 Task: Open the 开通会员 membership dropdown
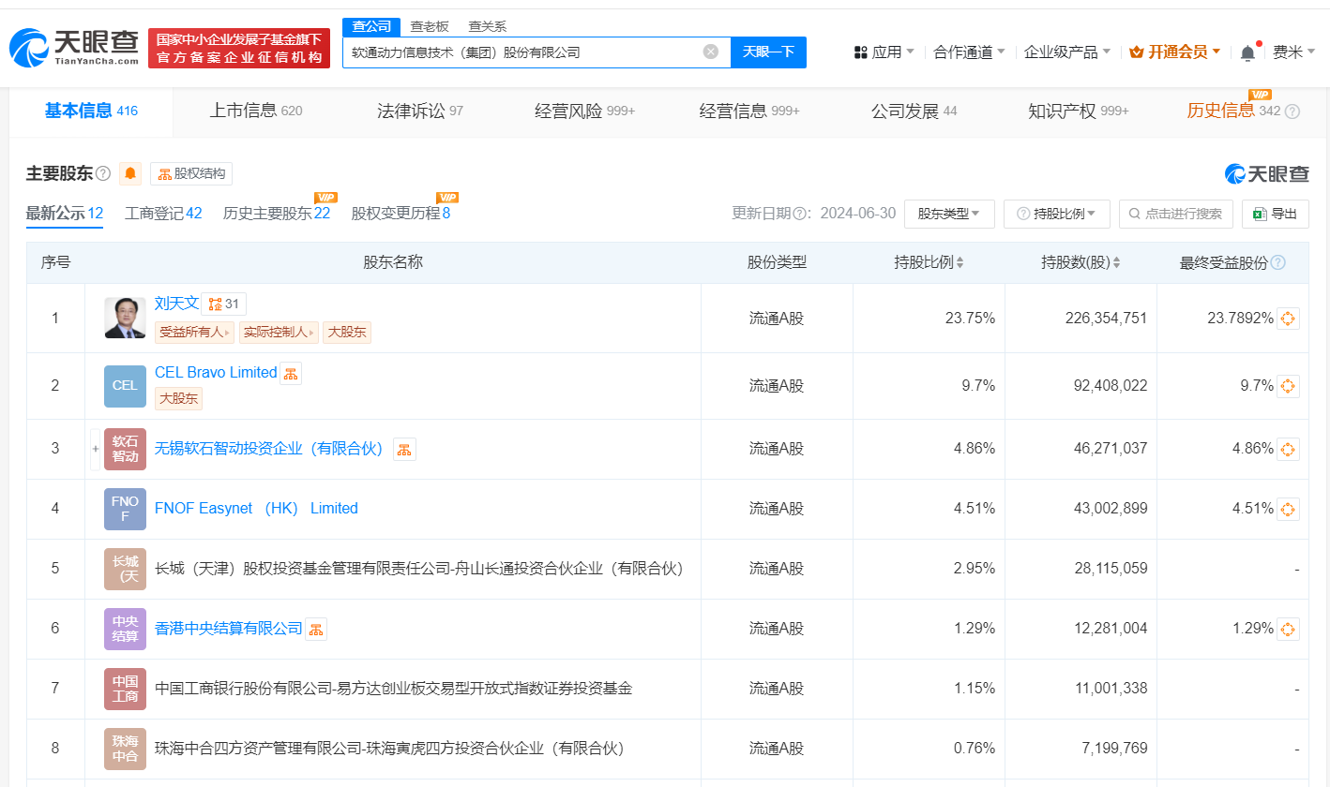pos(1175,52)
